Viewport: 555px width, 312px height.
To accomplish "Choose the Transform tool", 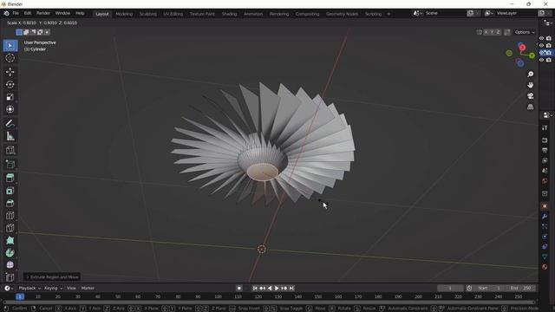I will 10,109.
